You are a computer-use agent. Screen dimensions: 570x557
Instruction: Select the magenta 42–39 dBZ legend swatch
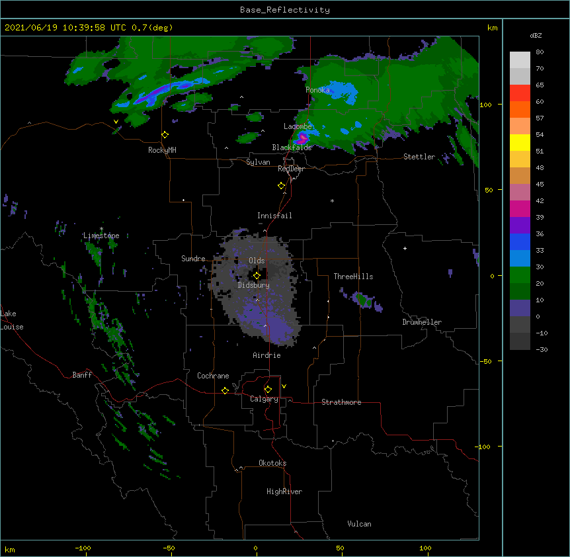tap(520, 209)
